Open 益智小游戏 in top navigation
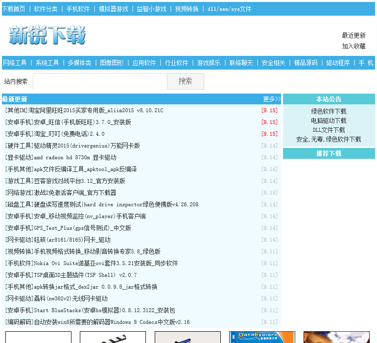 (x=151, y=9)
